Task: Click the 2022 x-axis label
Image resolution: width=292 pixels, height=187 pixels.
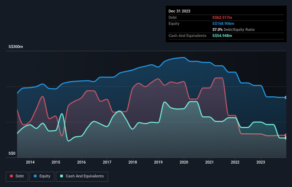Action: tap(235, 162)
